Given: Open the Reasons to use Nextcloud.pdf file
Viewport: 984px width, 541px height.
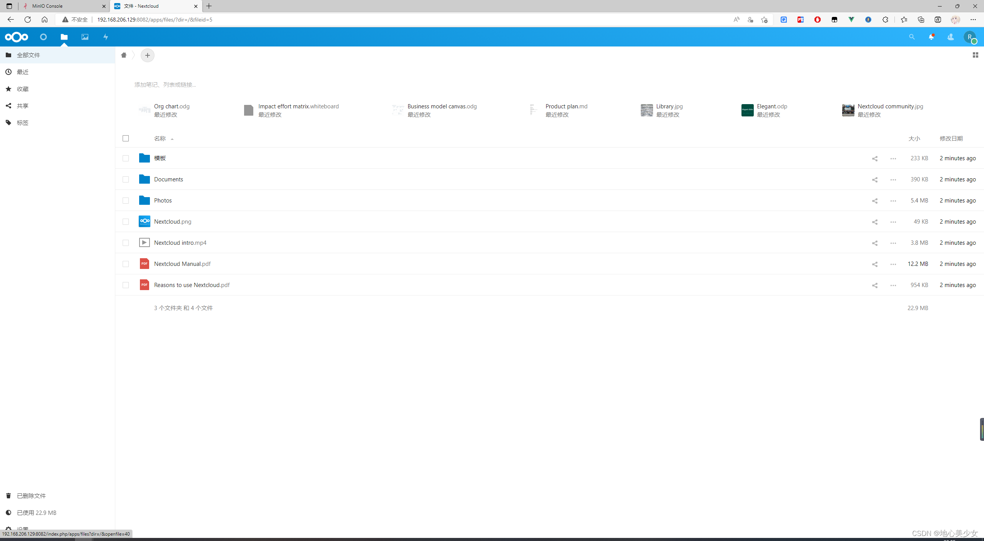Looking at the screenshot, I should click(x=191, y=285).
